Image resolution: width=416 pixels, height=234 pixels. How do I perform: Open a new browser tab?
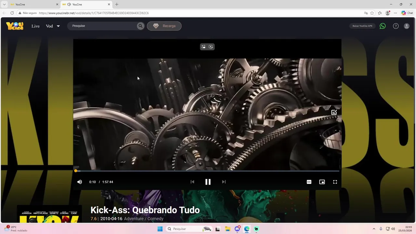pyautogui.click(x=117, y=5)
